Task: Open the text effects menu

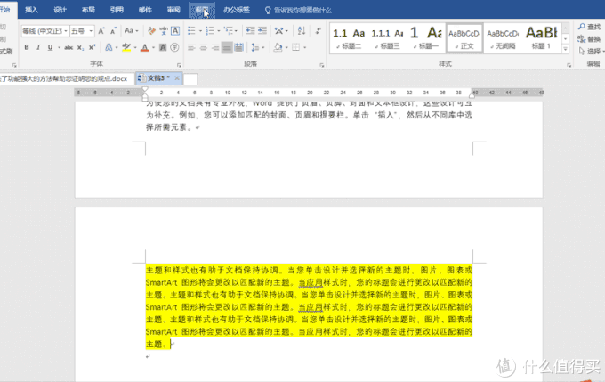Action: click(110, 47)
